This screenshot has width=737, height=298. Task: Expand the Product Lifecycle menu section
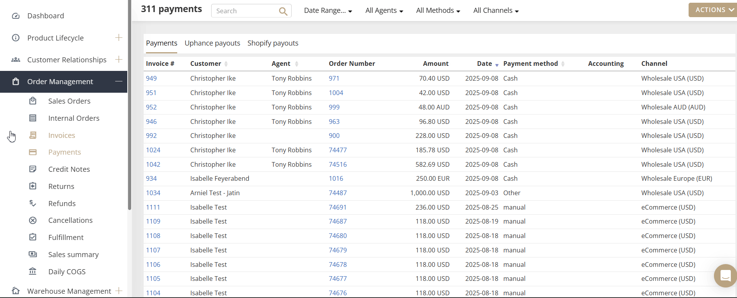pyautogui.click(x=119, y=38)
